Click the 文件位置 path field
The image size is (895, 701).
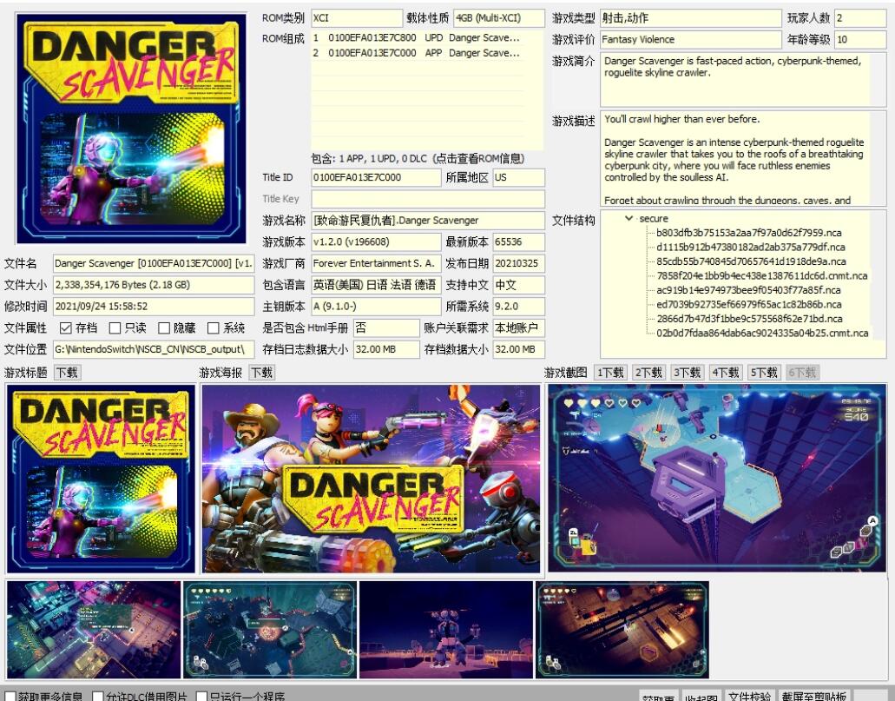154,349
